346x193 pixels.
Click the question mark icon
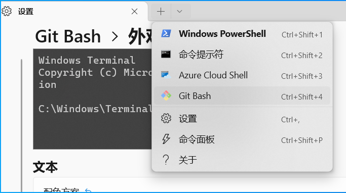166,160
